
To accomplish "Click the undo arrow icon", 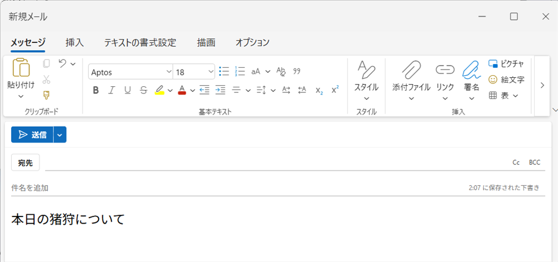I will click(x=62, y=63).
